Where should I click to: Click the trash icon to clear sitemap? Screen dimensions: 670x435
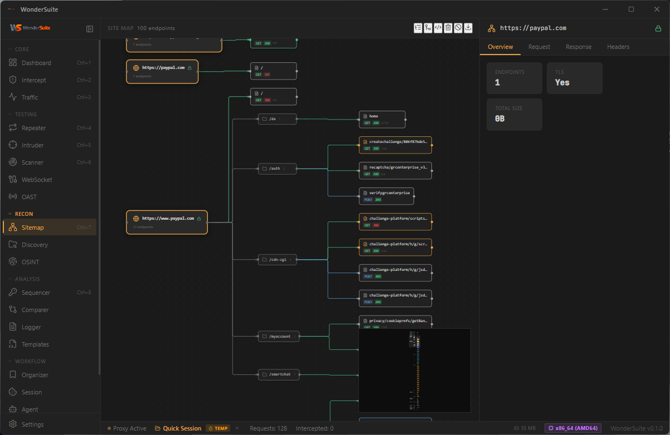448,28
